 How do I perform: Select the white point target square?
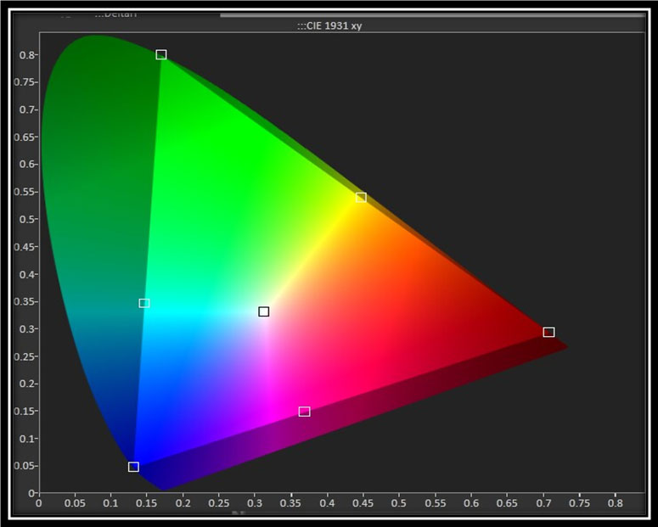(263, 311)
